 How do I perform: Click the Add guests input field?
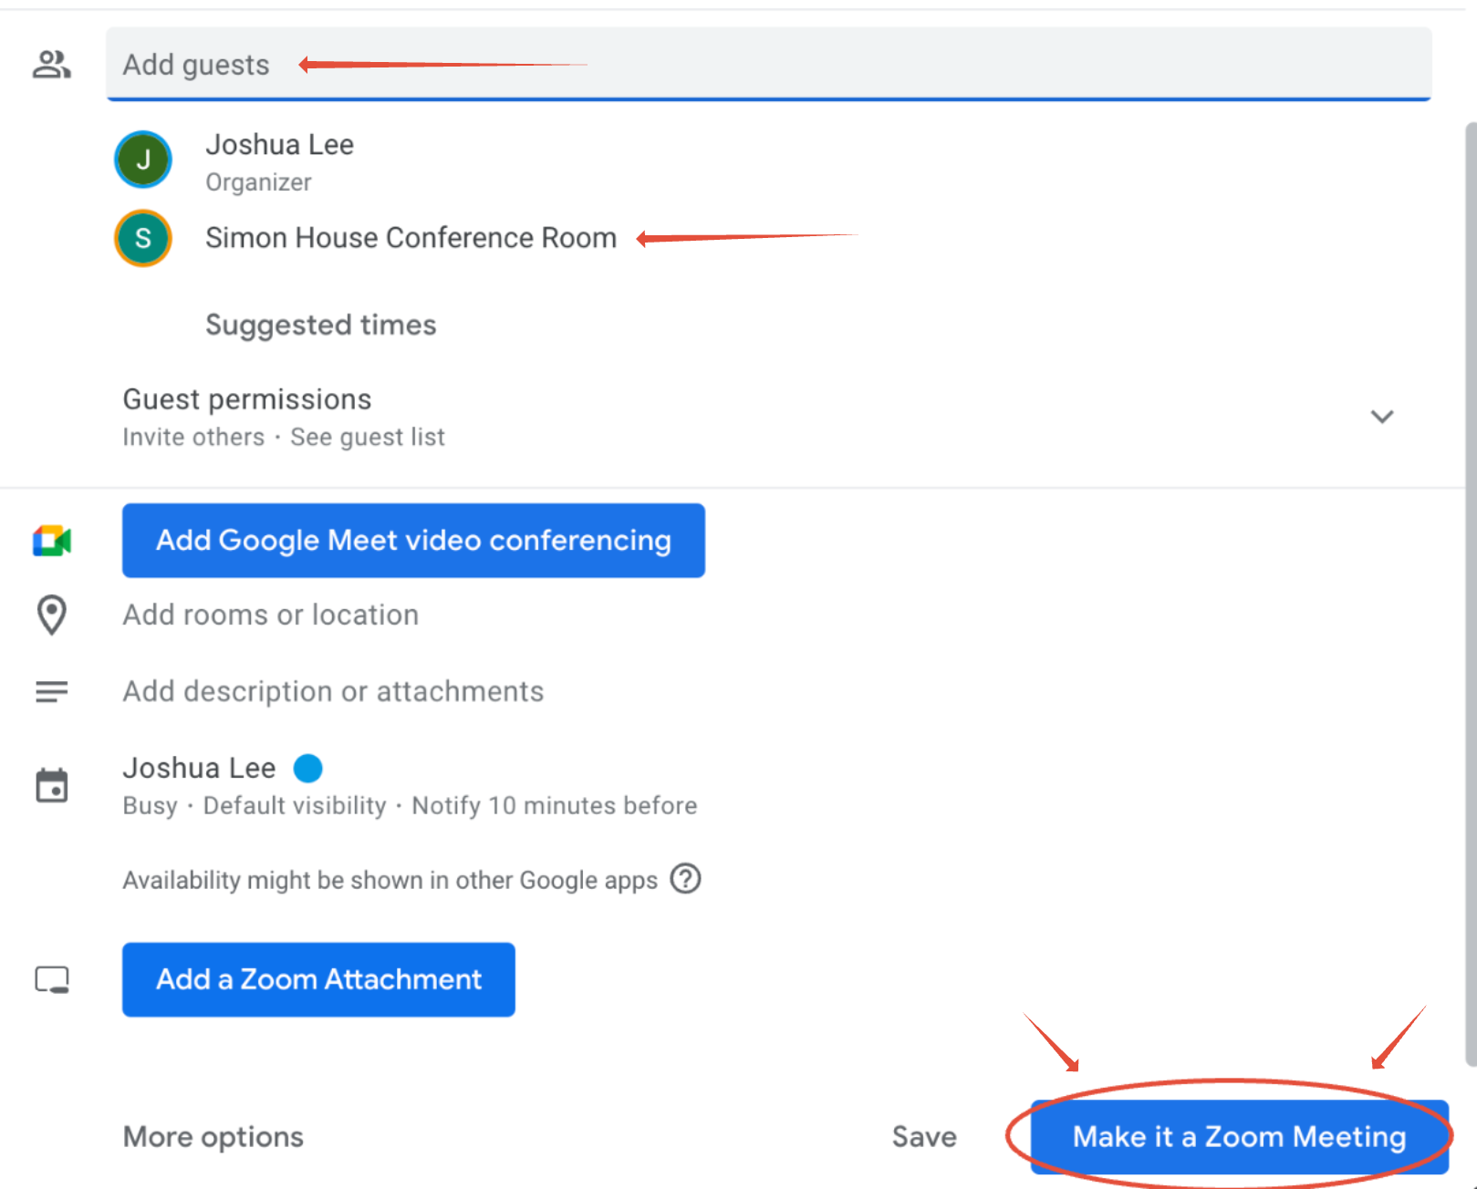pos(768,64)
